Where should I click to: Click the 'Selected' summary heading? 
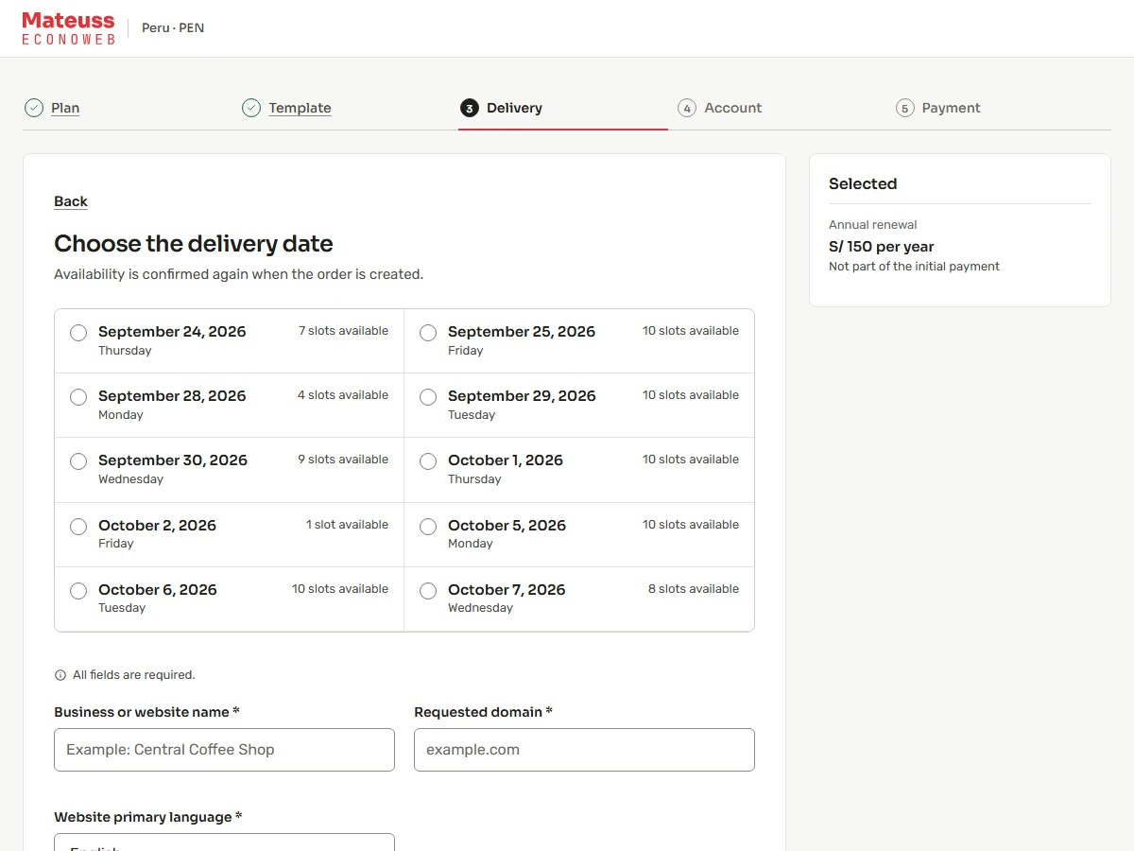[x=863, y=184]
